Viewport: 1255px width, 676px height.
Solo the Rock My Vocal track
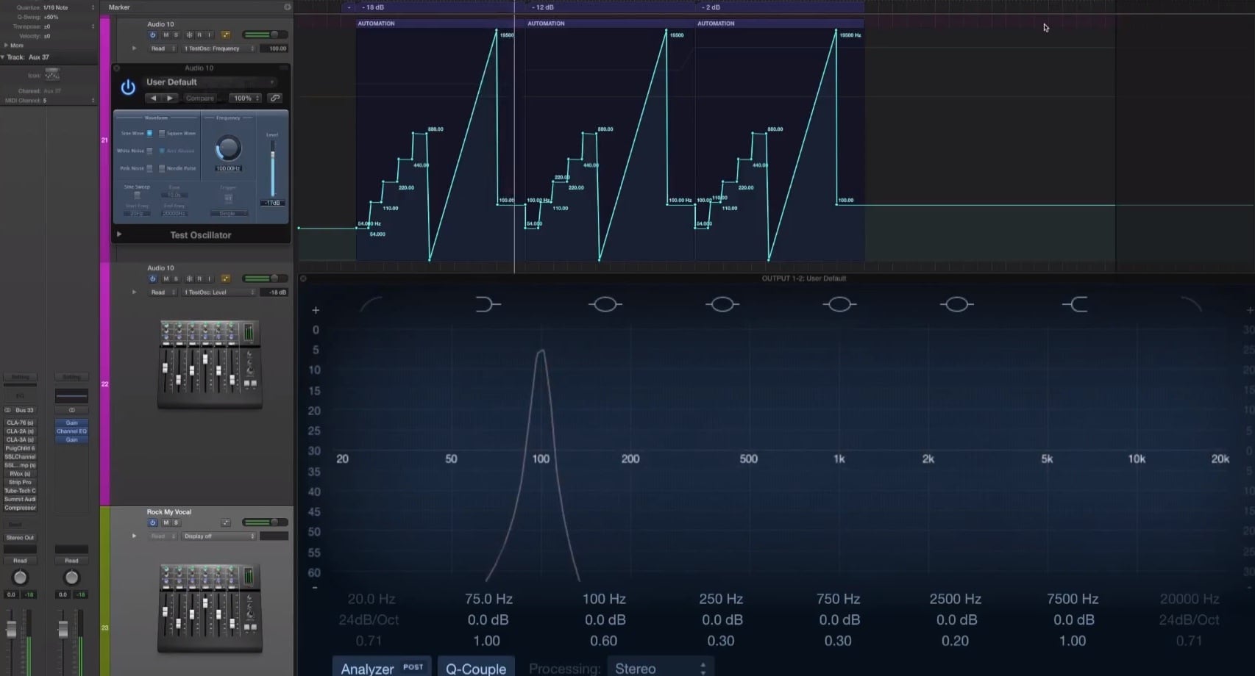coord(176,522)
